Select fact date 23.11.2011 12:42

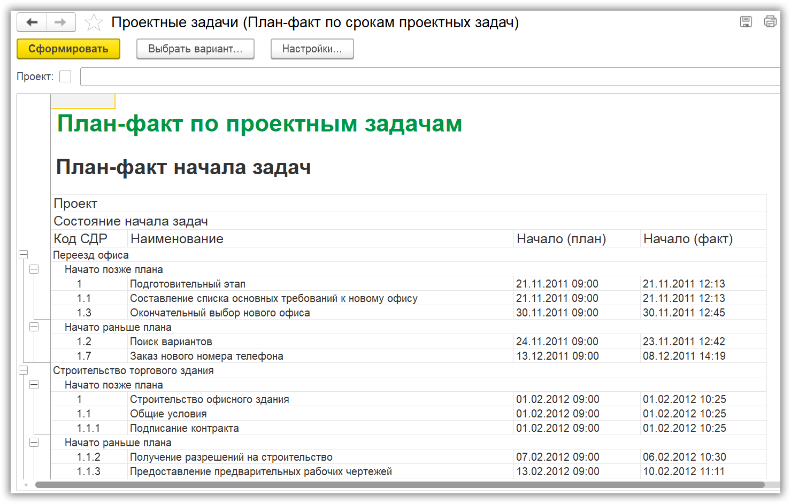[703, 342]
